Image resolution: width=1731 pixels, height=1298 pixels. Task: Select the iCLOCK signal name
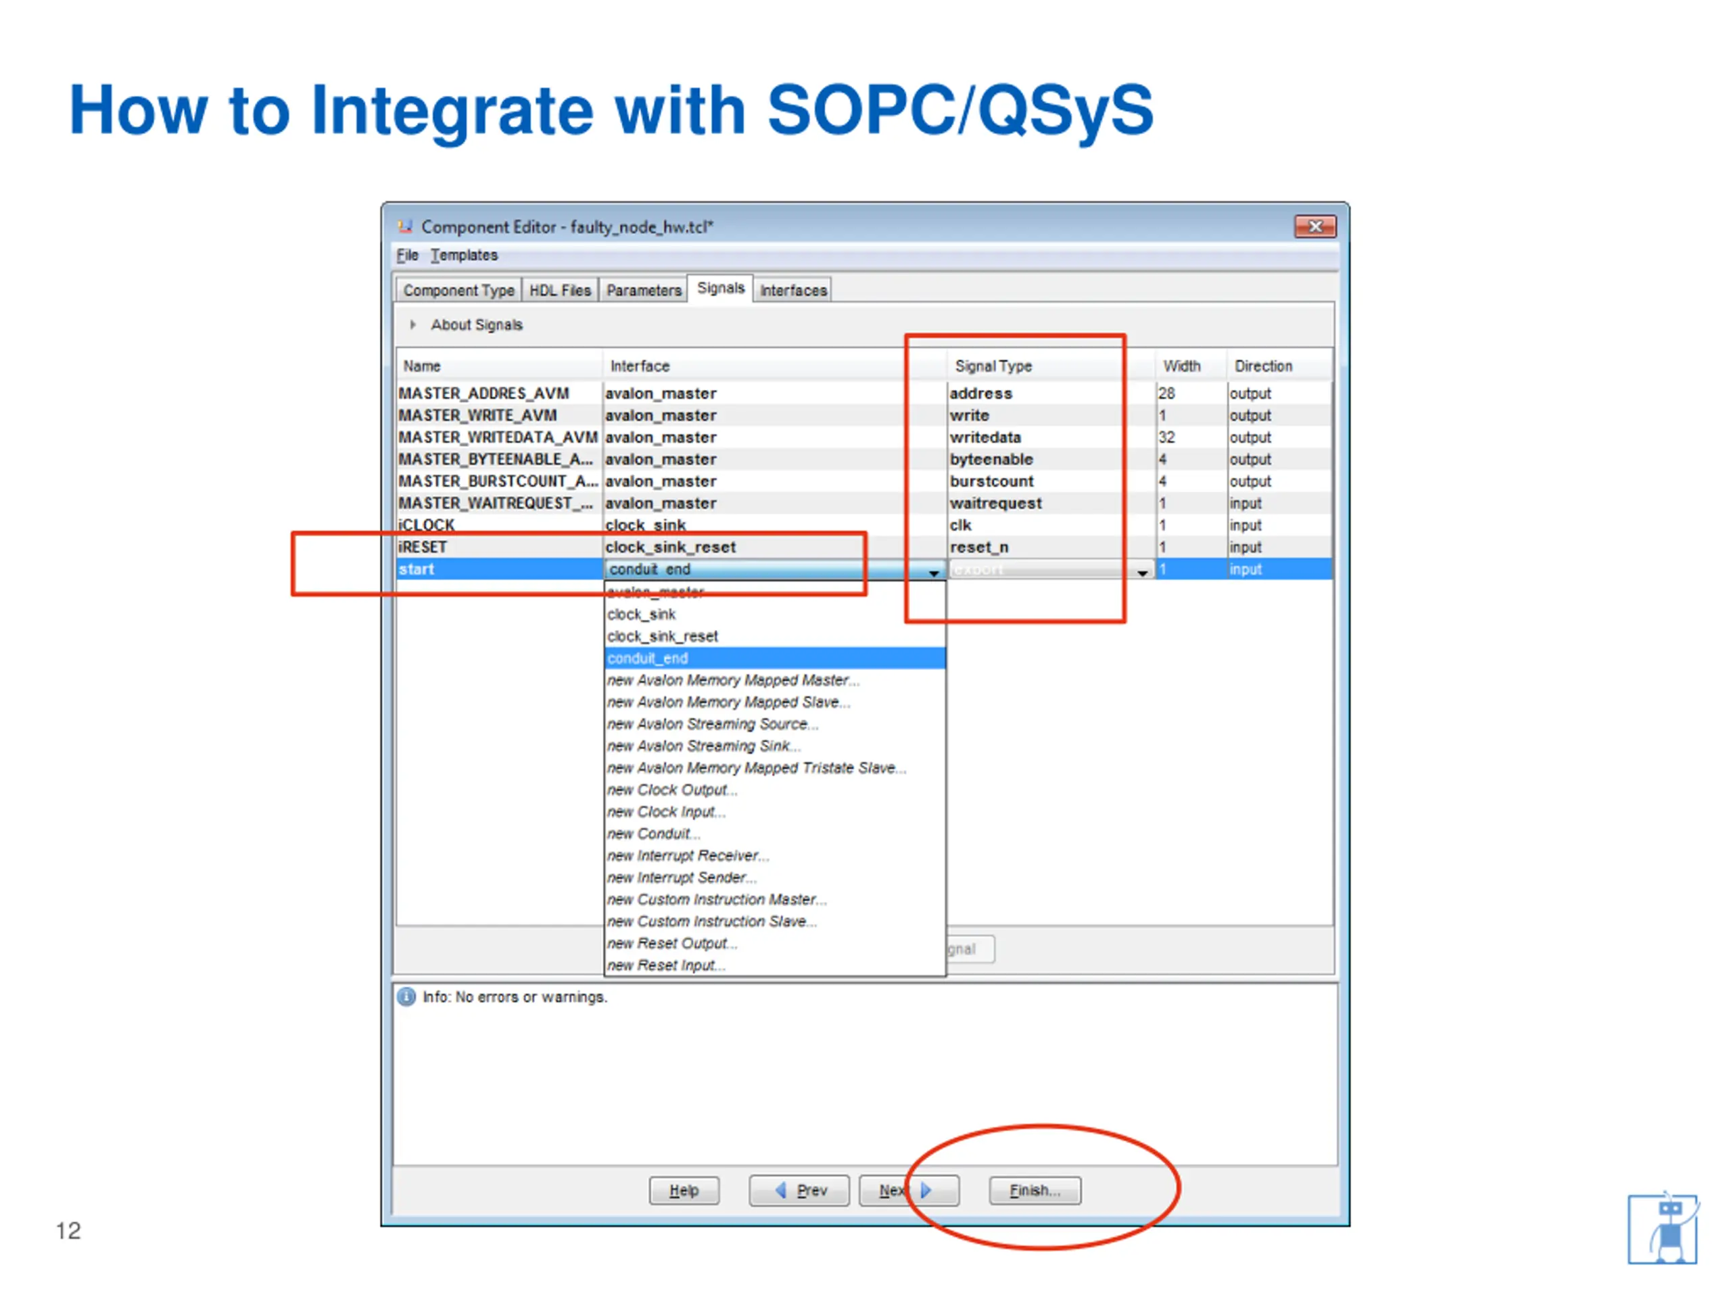tap(427, 525)
